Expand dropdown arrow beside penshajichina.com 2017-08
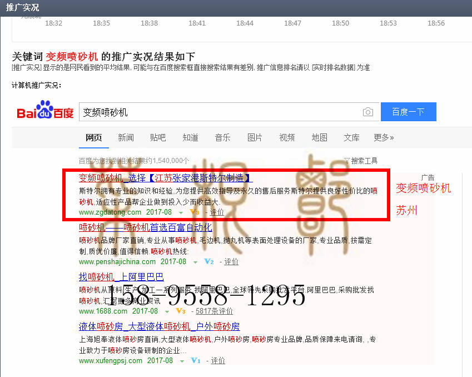Screen dimensions: 472x377 (195, 262)
